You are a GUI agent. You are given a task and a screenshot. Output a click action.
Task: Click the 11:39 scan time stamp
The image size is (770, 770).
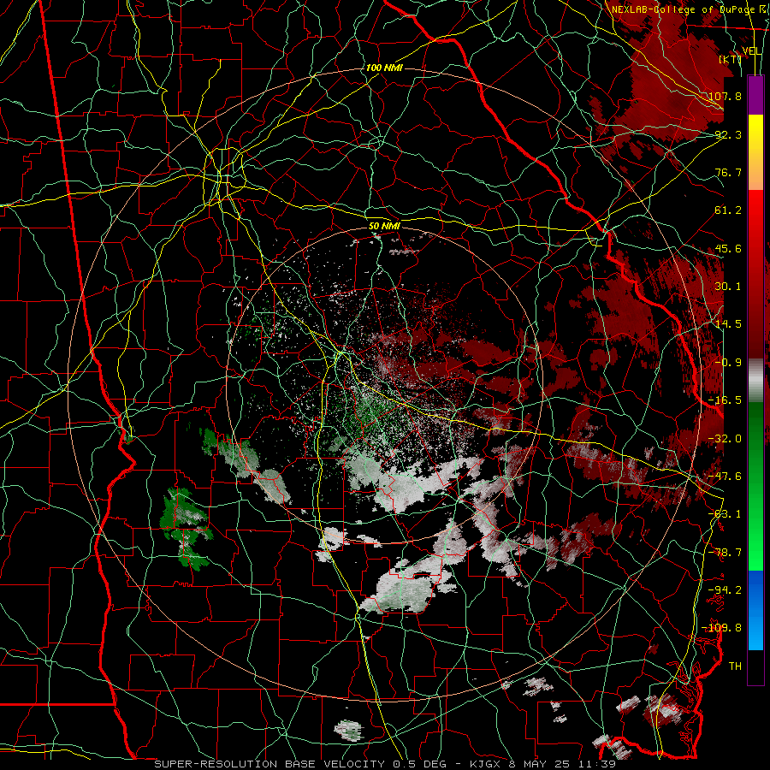point(596,764)
